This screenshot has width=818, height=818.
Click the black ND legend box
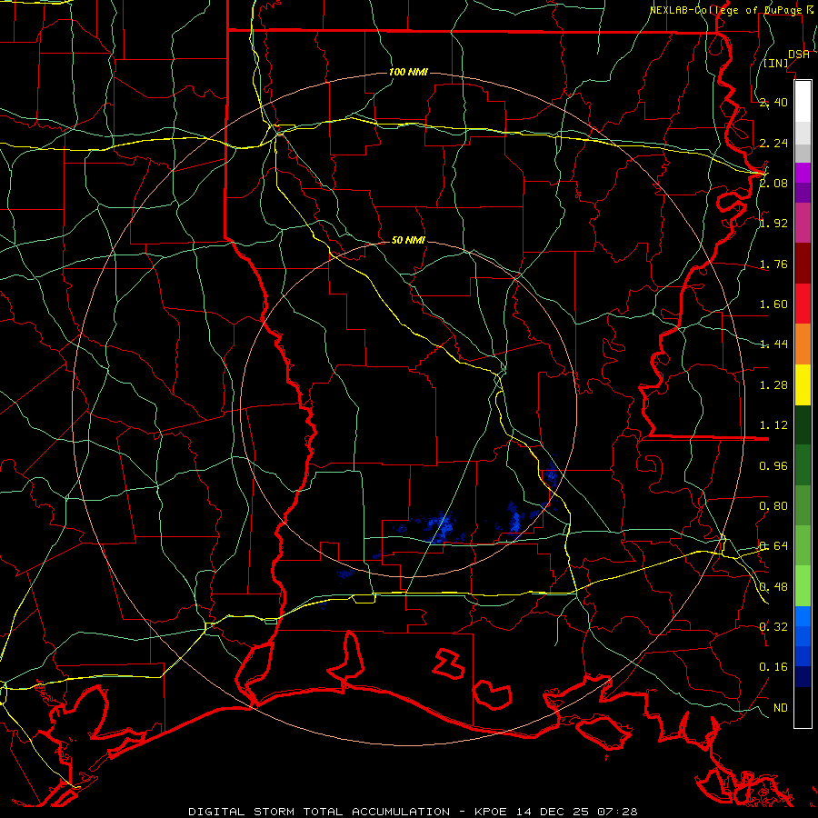[x=803, y=707]
